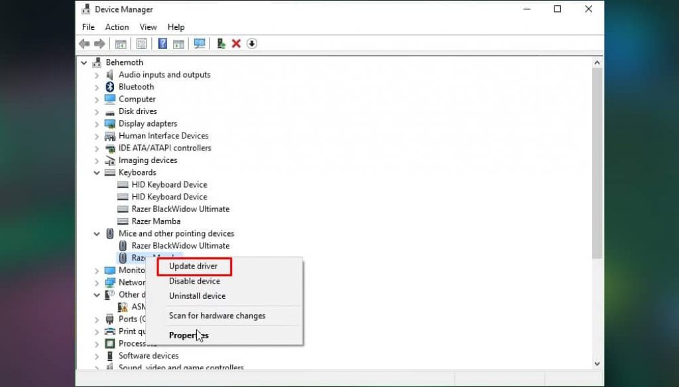Click the Display adapters icon
Image resolution: width=679 pixels, height=387 pixels.
coord(110,124)
